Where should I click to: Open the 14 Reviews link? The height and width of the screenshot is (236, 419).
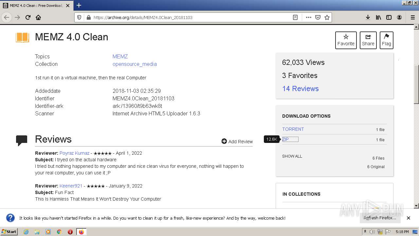click(300, 88)
